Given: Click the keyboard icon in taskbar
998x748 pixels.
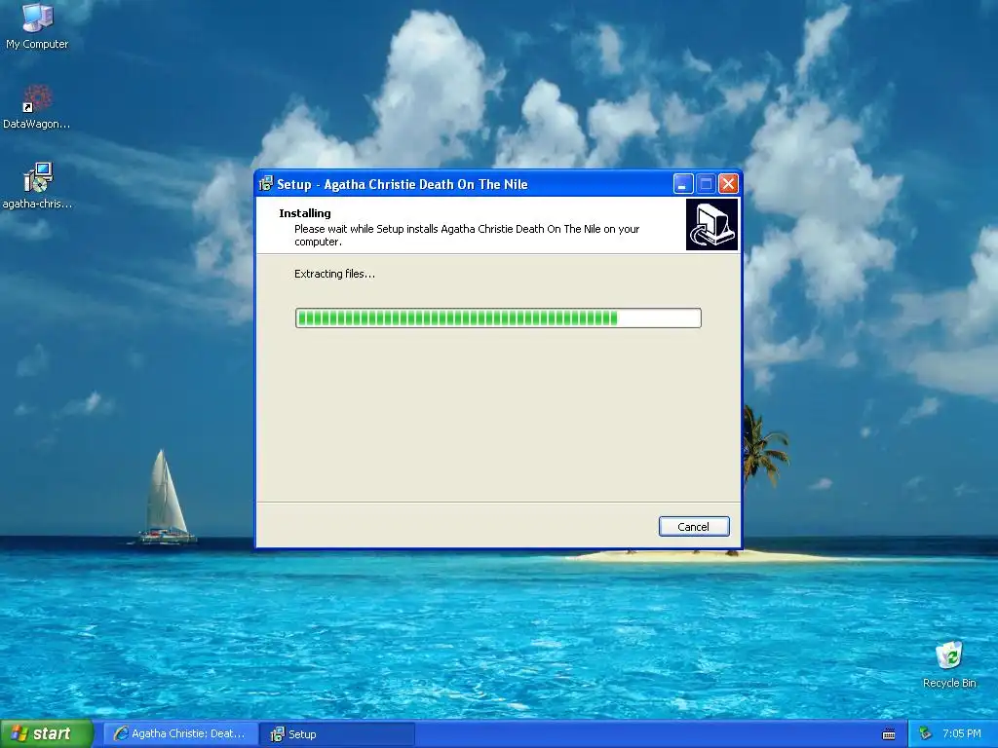Looking at the screenshot, I should [889, 734].
